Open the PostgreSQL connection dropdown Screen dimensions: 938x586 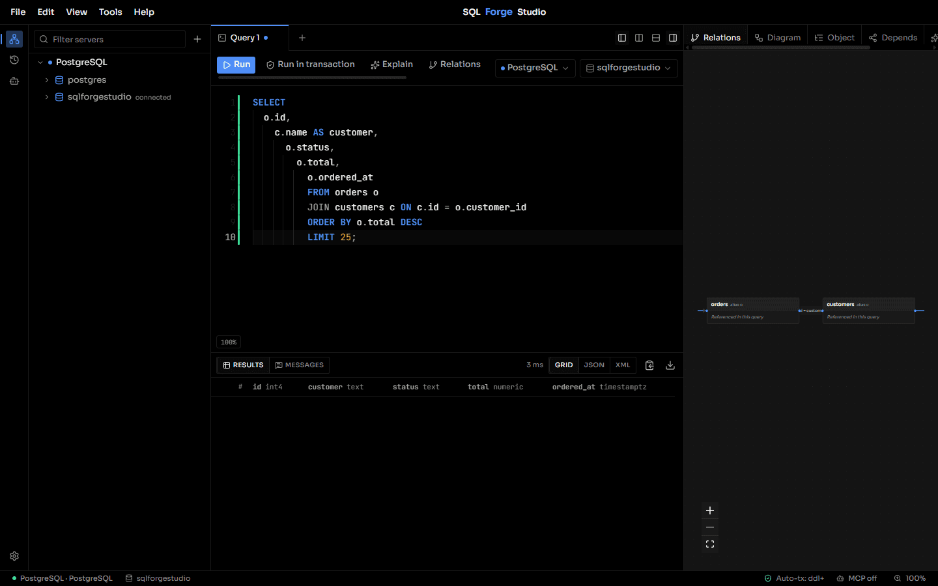[x=535, y=68]
